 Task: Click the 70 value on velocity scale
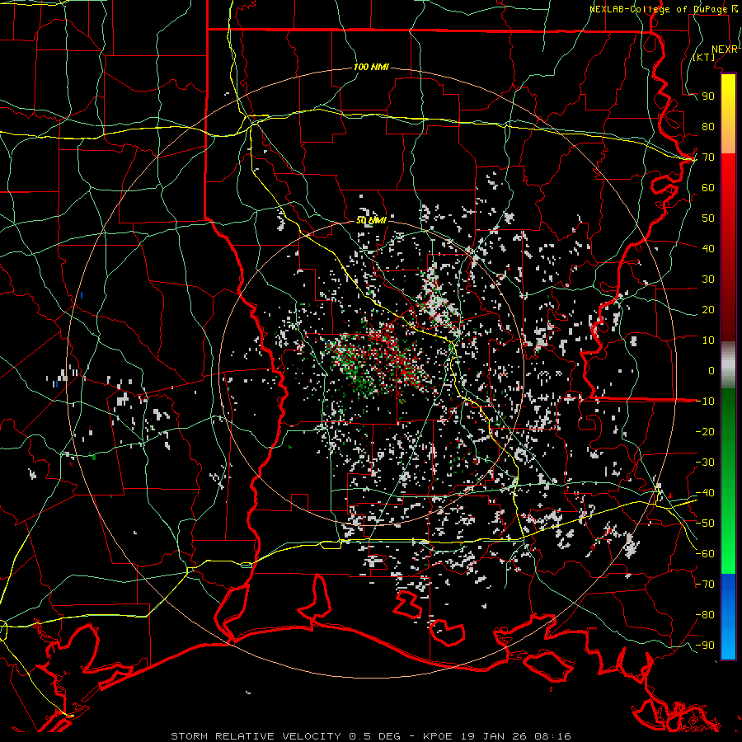[708, 157]
